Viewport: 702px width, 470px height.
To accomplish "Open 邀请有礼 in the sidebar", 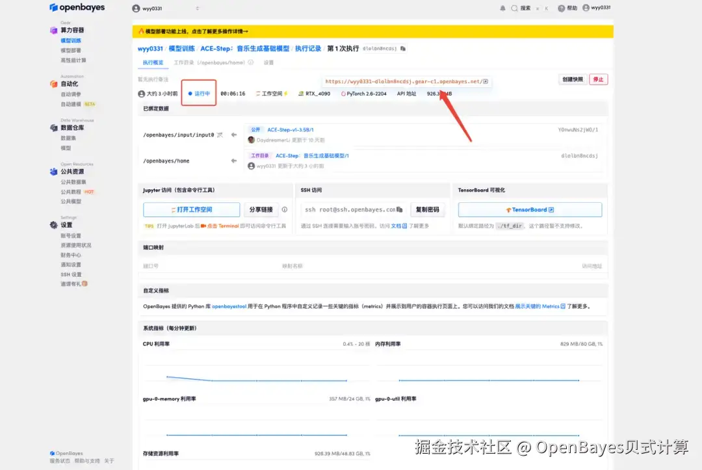I will click(x=74, y=284).
